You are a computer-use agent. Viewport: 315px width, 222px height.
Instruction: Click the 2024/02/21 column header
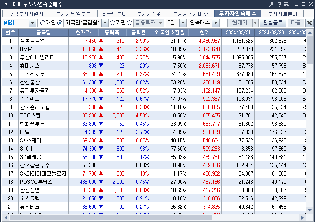(x=238, y=32)
